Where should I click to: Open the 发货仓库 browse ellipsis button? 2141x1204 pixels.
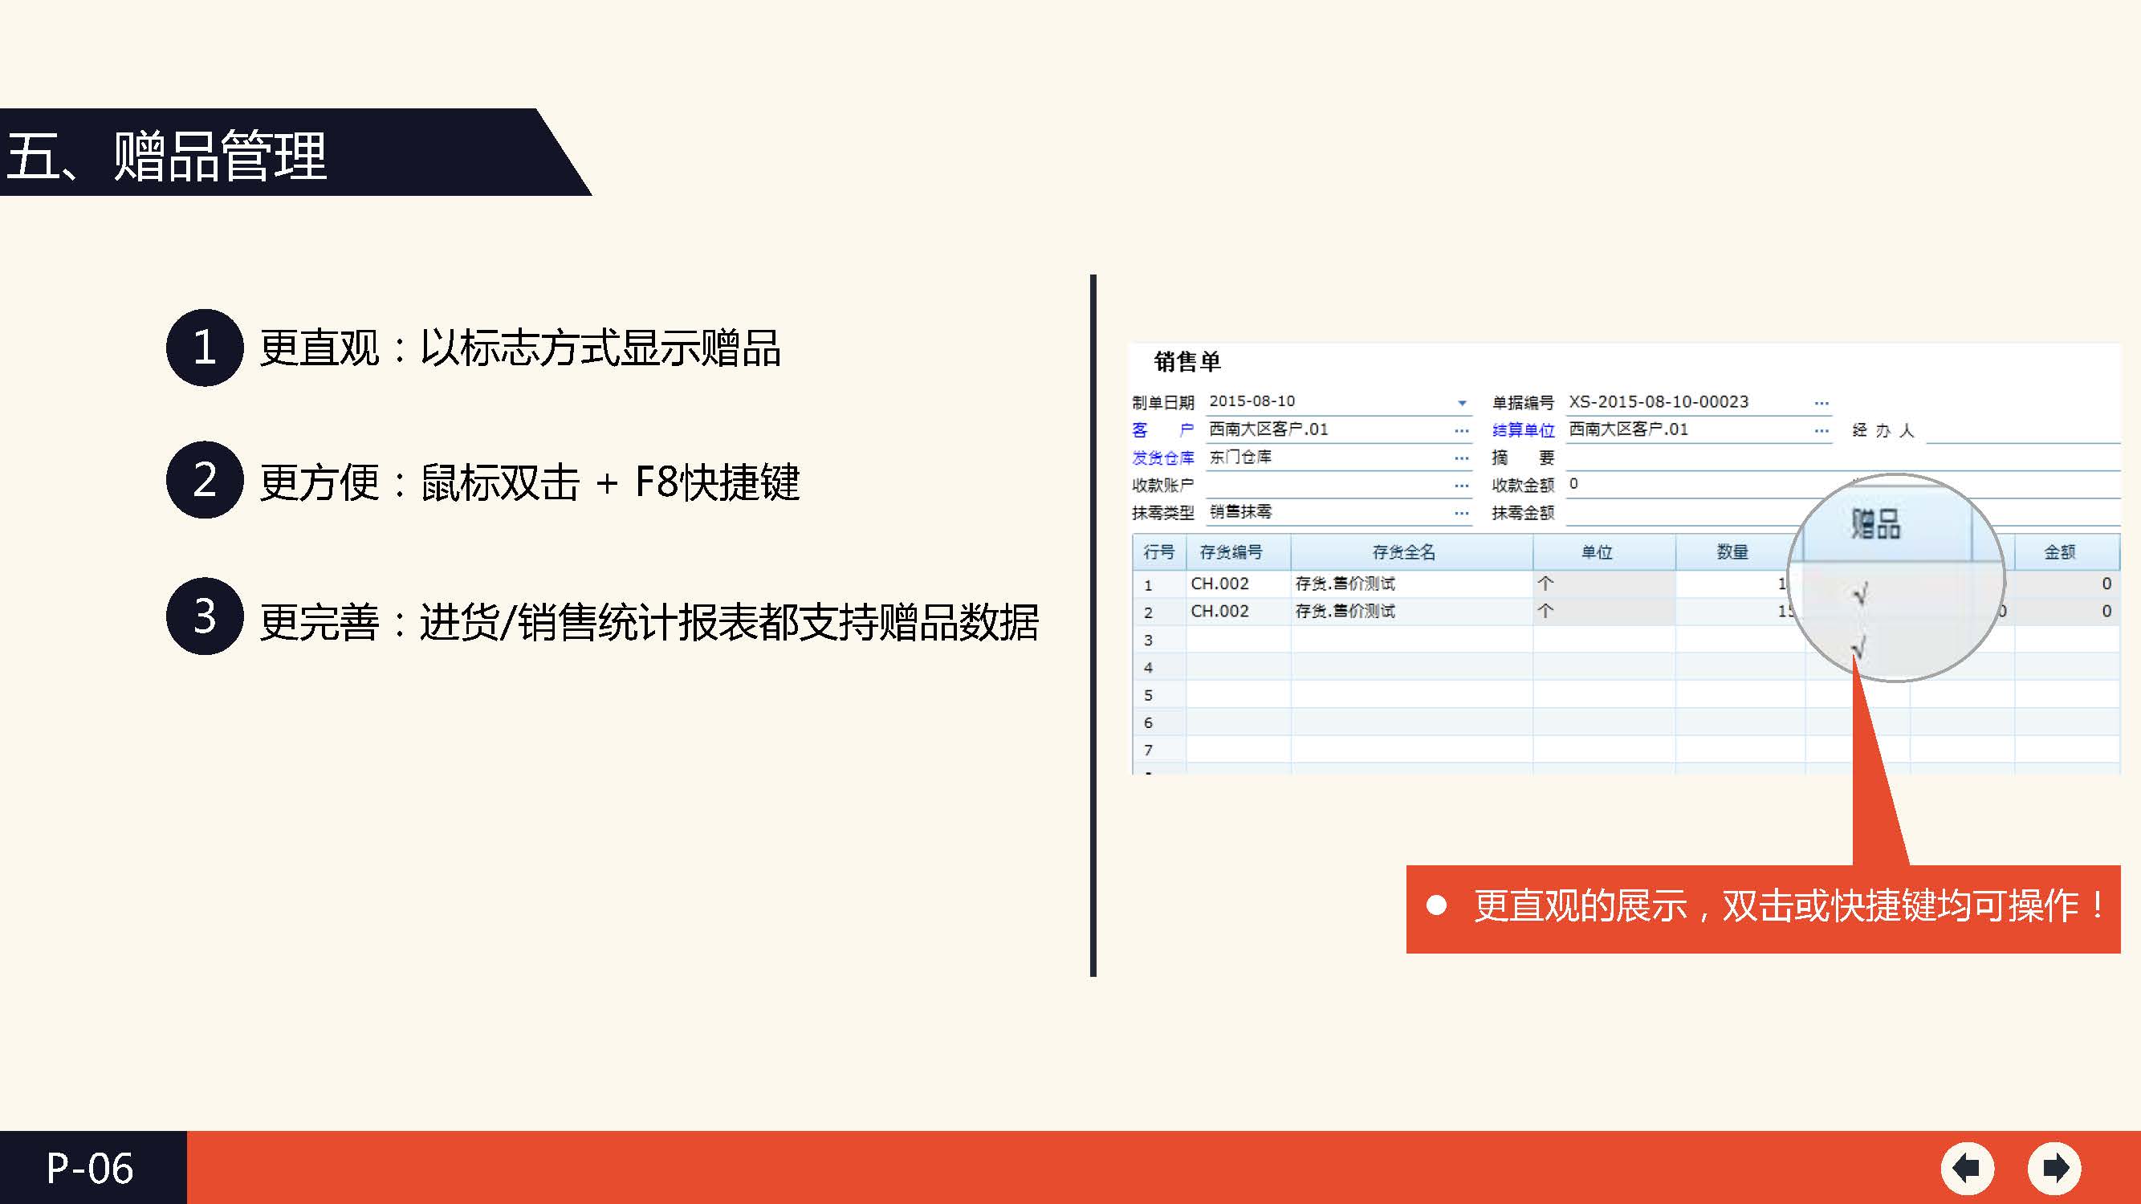pos(1461,458)
